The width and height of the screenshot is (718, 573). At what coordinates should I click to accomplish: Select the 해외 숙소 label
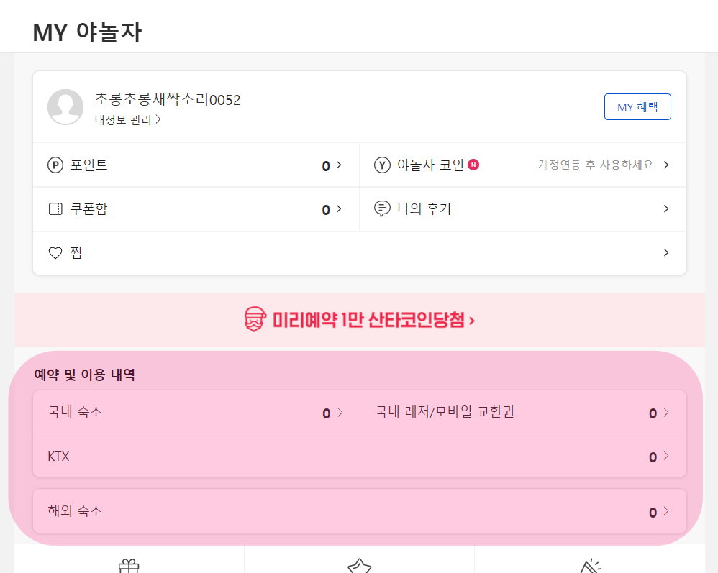pos(75,510)
